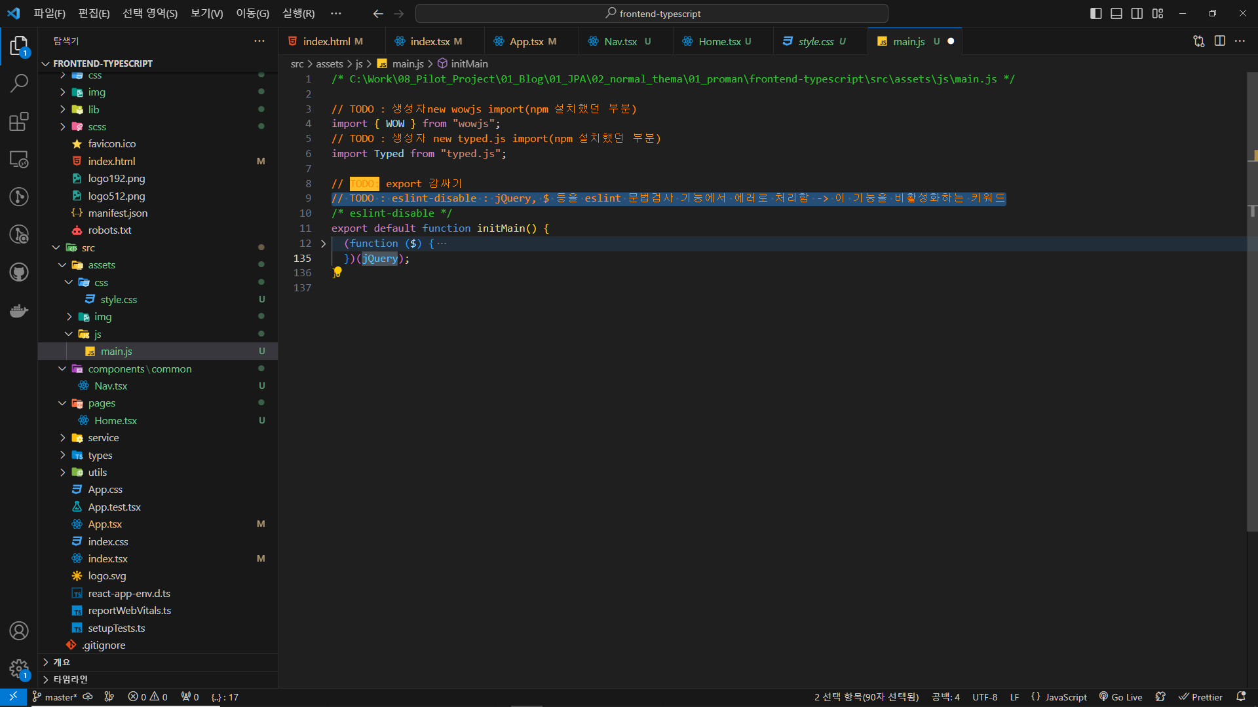Screen dimensions: 1258x707
Task: Click the Accounts icon in activity bar
Action: click(19, 630)
